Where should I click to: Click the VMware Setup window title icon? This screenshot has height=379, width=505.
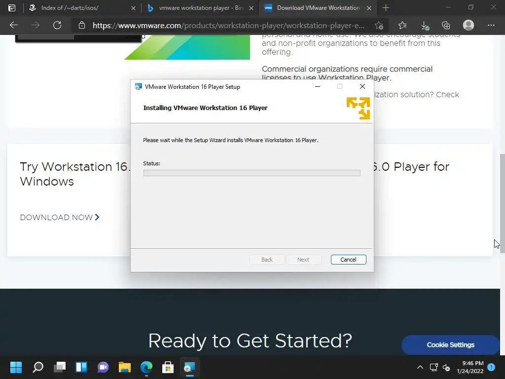pyautogui.click(x=138, y=86)
